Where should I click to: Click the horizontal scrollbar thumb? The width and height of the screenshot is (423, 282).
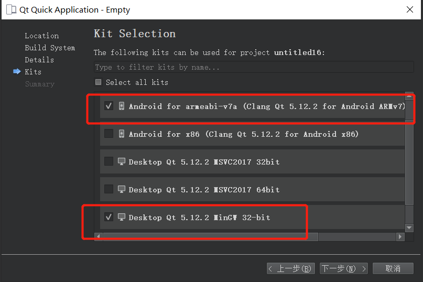pyautogui.click(x=210, y=236)
